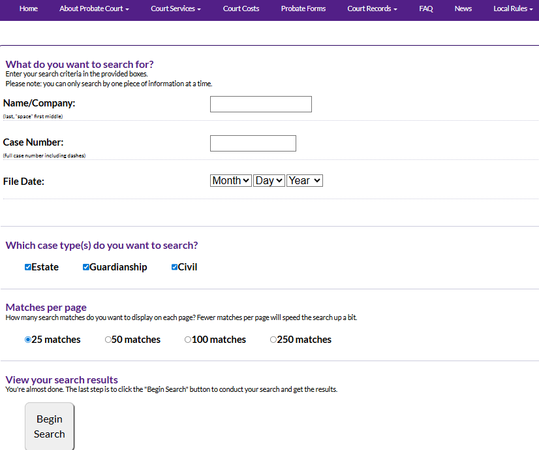This screenshot has height=450, width=539.
Task: Open the Month dropdown for File Date
Action: tap(230, 181)
